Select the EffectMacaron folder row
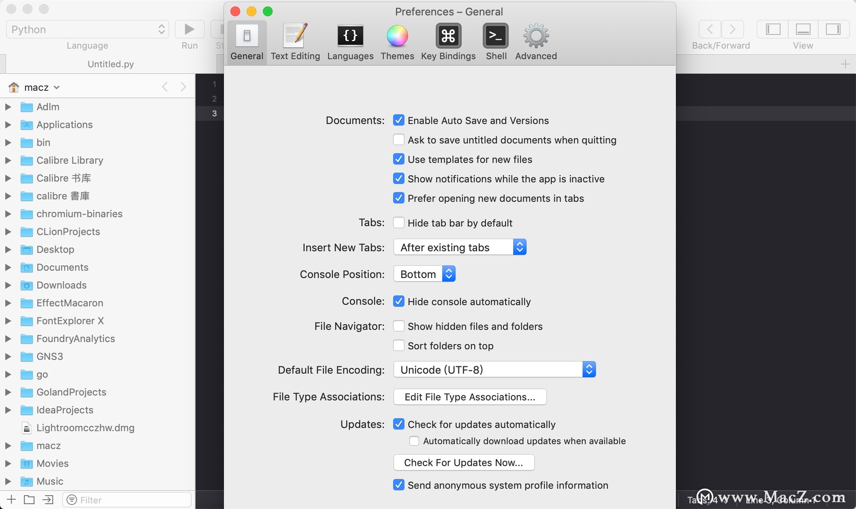Screen dimensions: 856x509 (x=98, y=303)
